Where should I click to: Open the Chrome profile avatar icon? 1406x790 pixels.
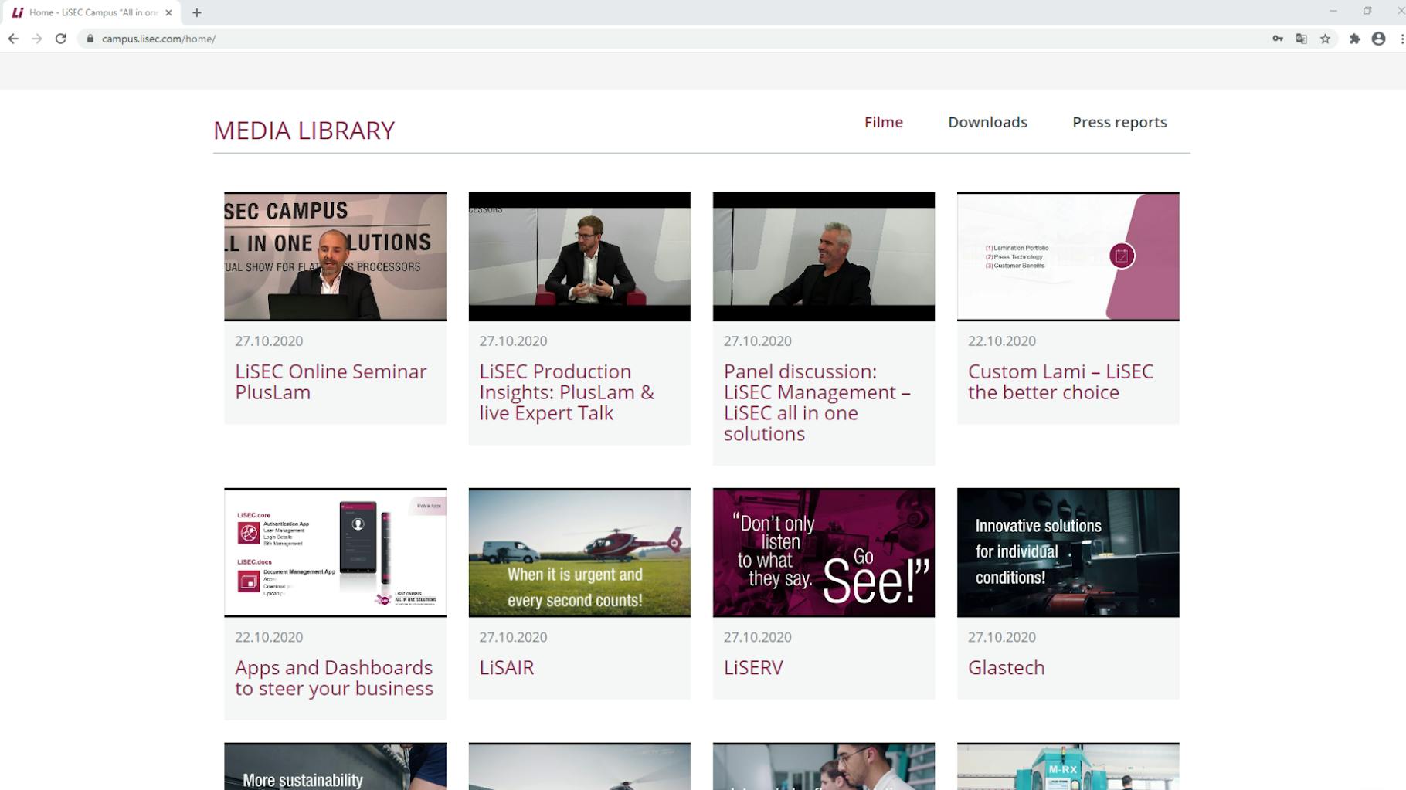tap(1378, 39)
